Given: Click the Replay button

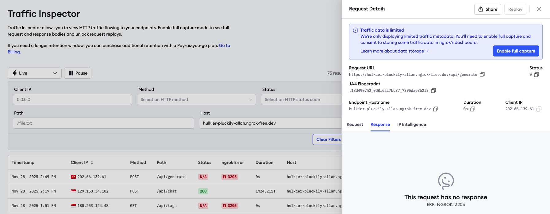Looking at the screenshot, I should pos(515,9).
